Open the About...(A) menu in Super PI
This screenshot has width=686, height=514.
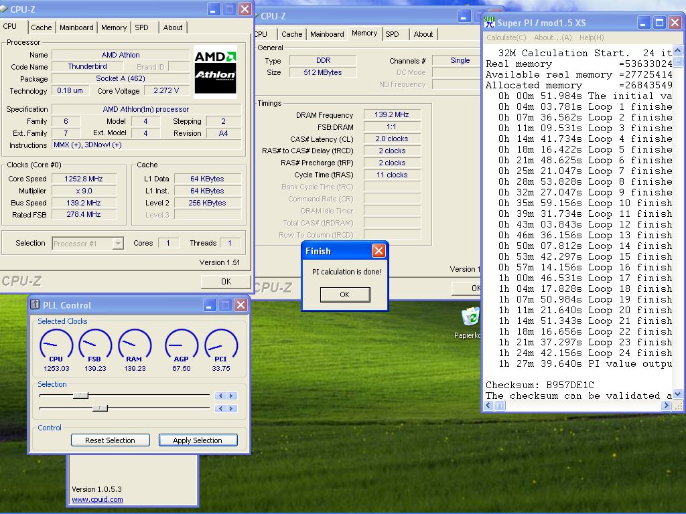553,37
